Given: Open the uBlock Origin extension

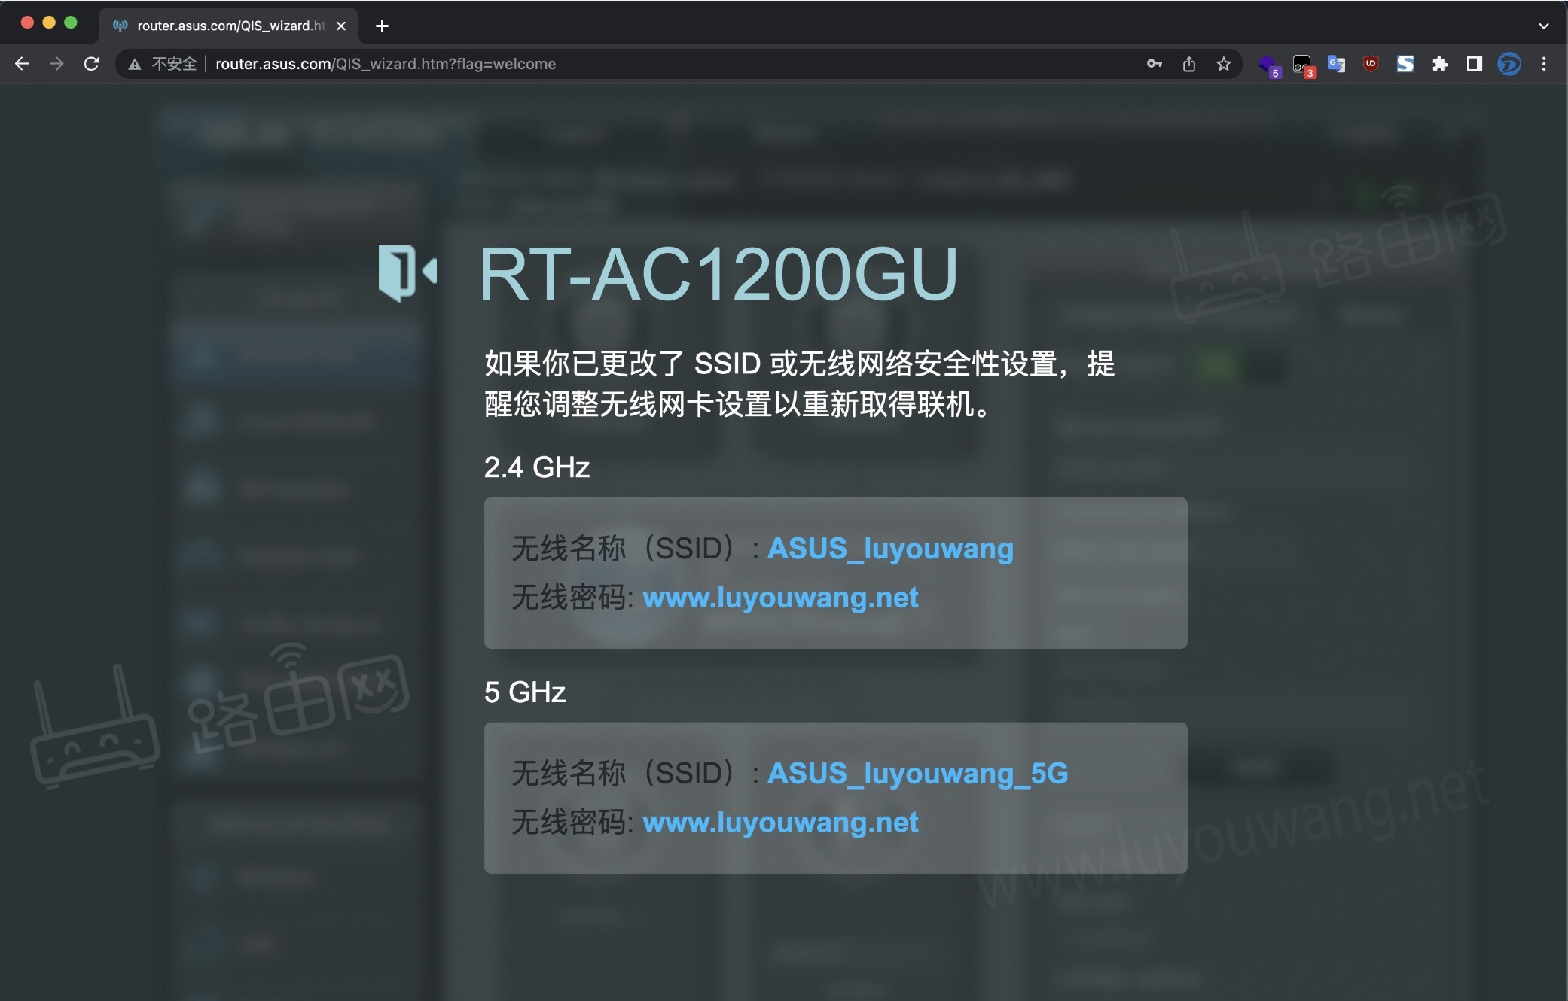Looking at the screenshot, I should click(x=1370, y=64).
